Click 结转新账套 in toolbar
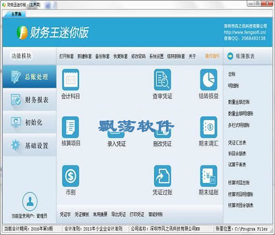 [x=176, y=57]
